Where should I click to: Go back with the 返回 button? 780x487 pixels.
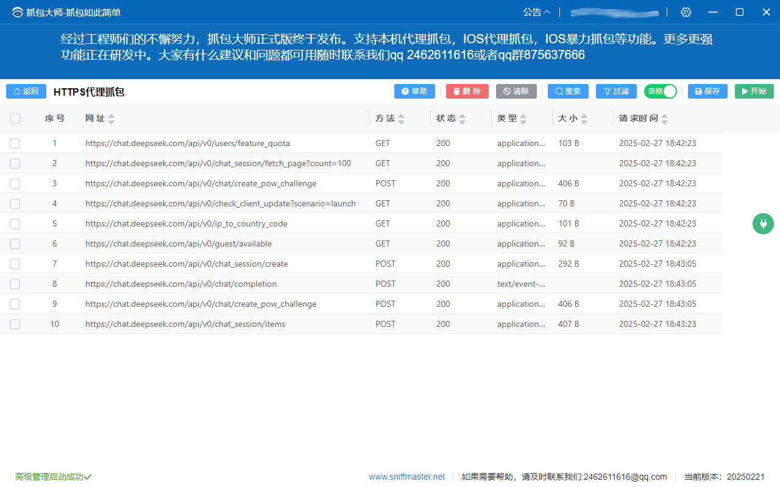(x=26, y=91)
